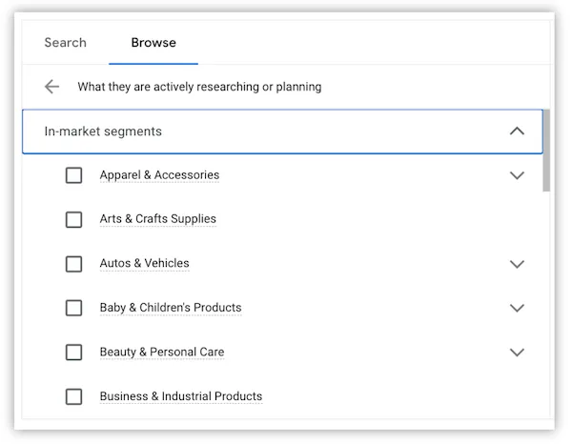Expand Apparel & Accessories subcategories
This screenshot has width=572, height=444.
[517, 175]
